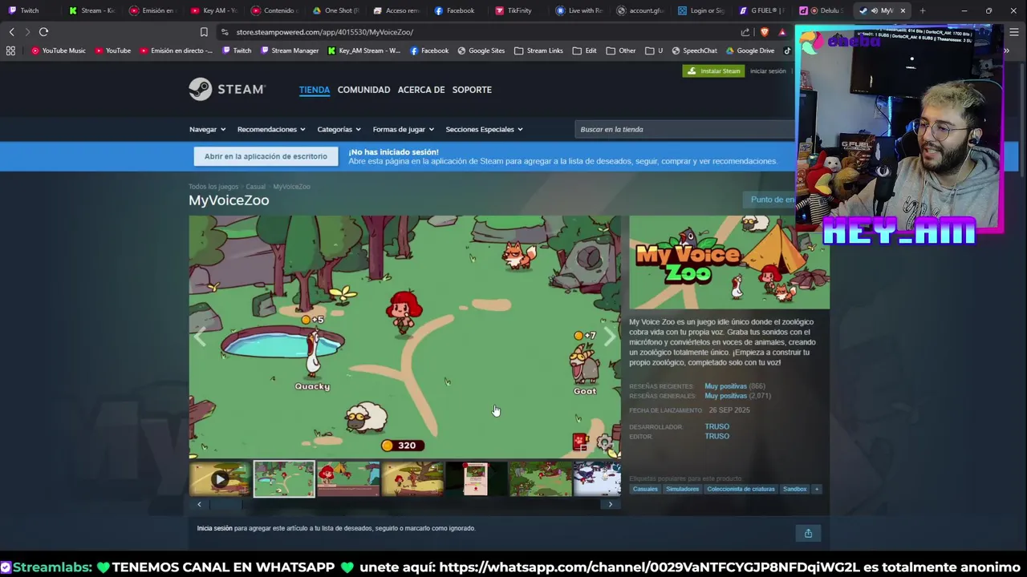Open YouTube Music bookmark
The image size is (1027, 577).
point(58,50)
